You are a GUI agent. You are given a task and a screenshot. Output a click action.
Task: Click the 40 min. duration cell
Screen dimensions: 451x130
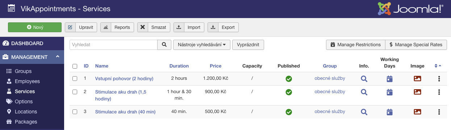point(179,112)
